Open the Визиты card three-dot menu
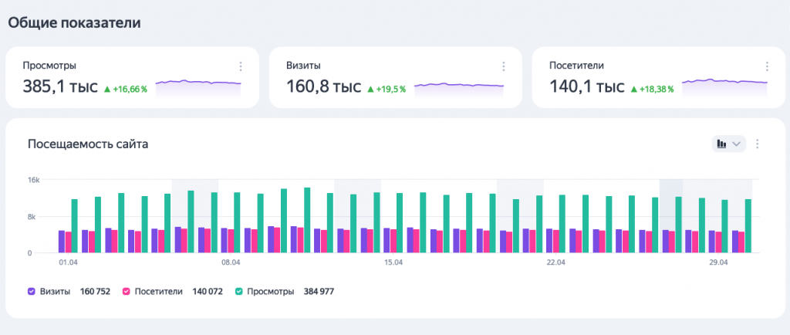The image size is (790, 335). click(503, 66)
